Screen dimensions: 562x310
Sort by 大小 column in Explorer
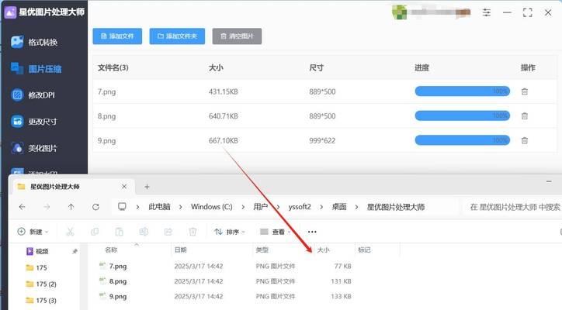coord(323,250)
